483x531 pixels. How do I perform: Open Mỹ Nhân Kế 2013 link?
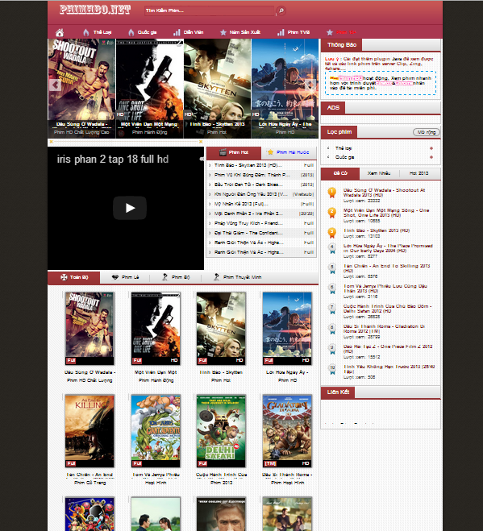(241, 204)
